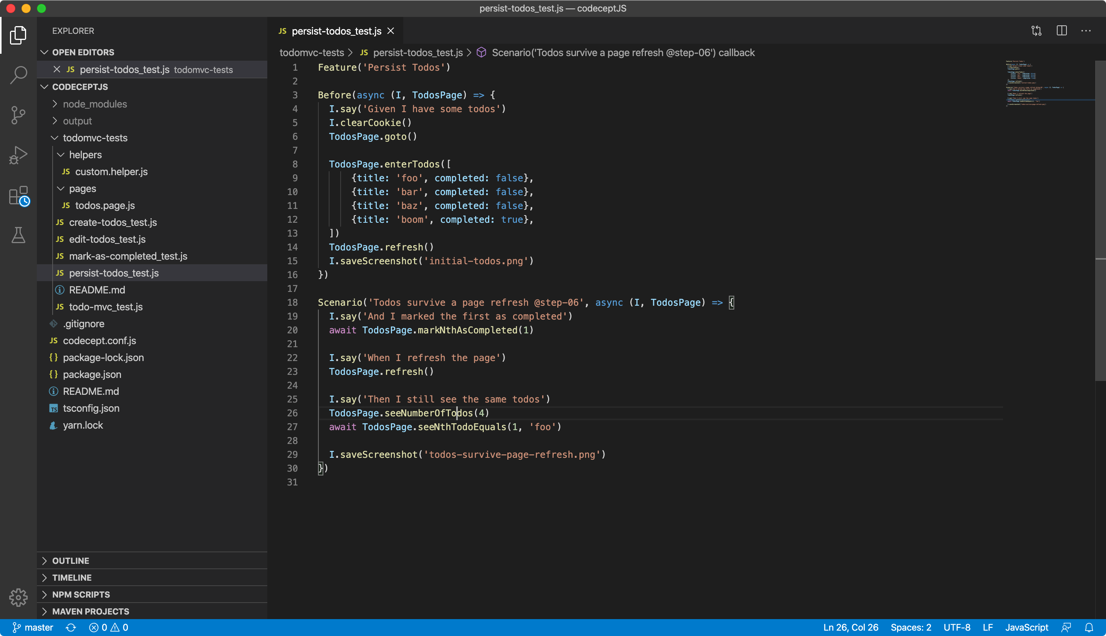Expand the TIMELINE panel

[152, 578]
